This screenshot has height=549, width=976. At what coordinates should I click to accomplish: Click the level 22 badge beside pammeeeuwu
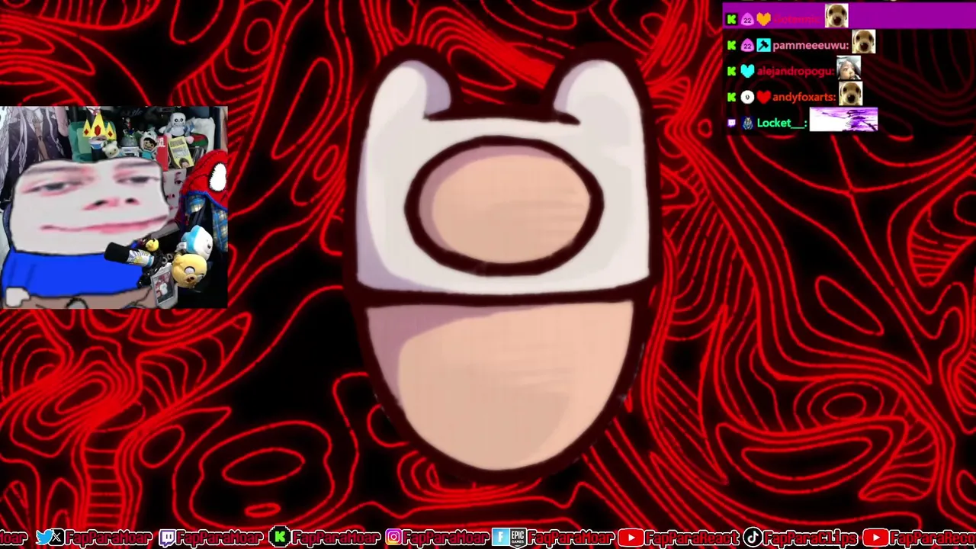pos(747,46)
